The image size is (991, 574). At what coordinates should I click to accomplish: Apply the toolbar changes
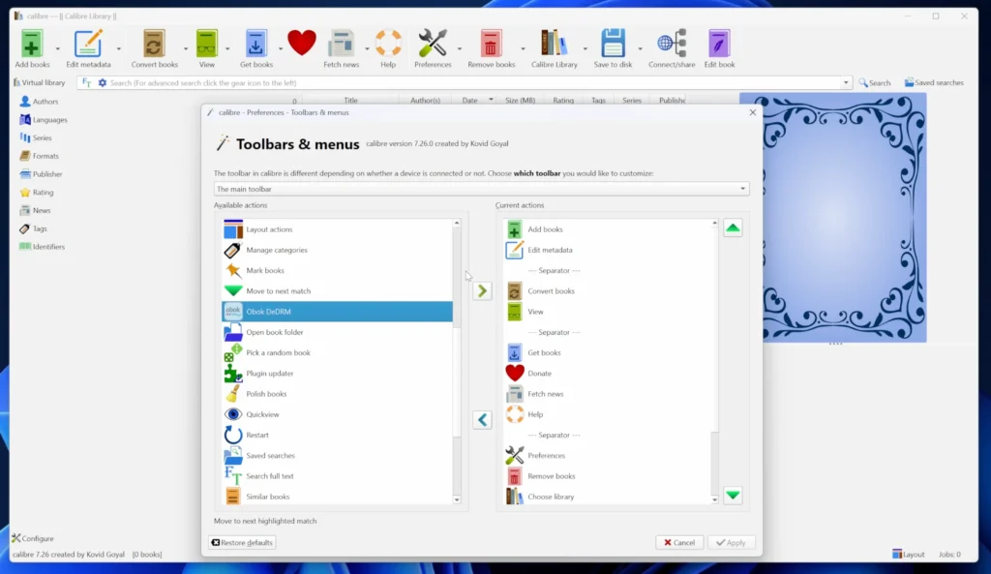pos(732,542)
